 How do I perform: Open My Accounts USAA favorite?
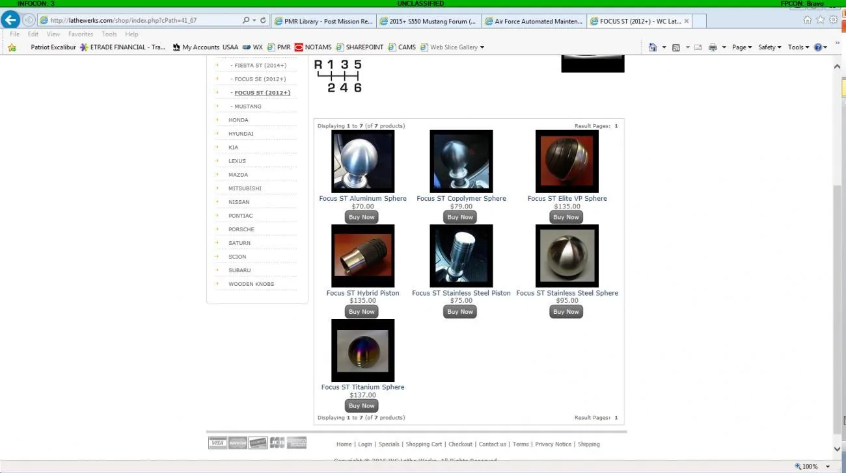point(205,47)
